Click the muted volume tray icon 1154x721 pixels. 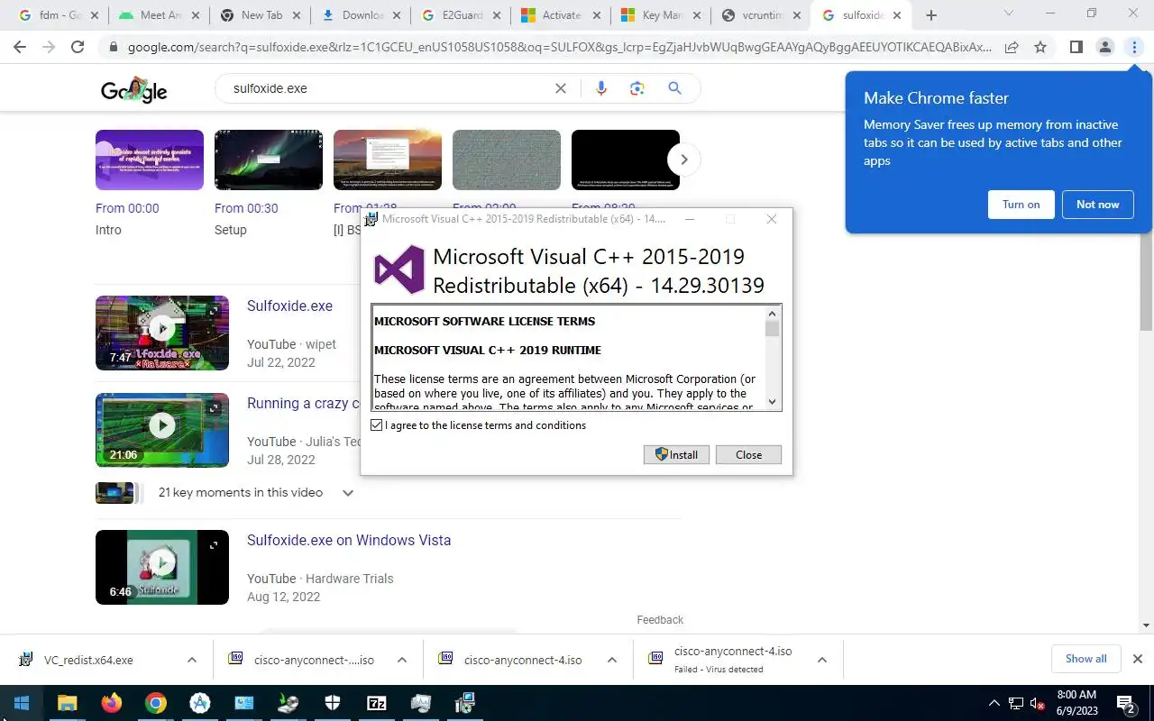click(x=1038, y=703)
